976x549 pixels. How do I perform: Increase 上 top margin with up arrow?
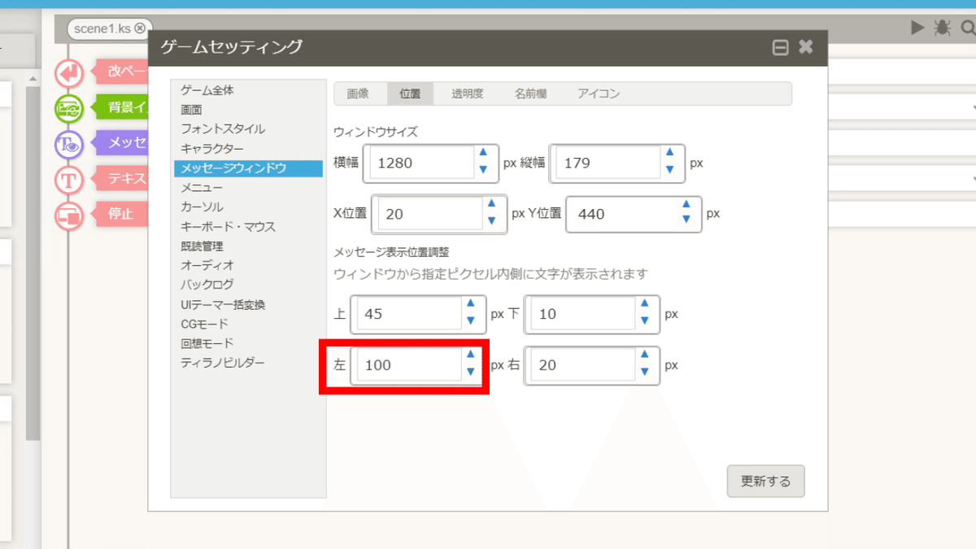coord(470,303)
